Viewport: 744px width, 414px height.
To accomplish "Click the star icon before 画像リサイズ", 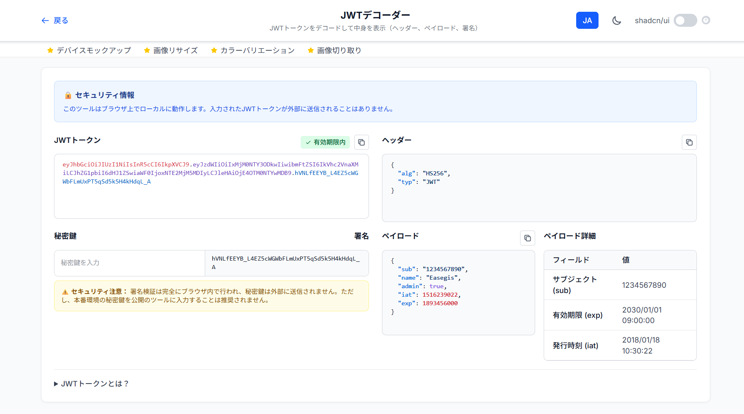I will [x=147, y=50].
